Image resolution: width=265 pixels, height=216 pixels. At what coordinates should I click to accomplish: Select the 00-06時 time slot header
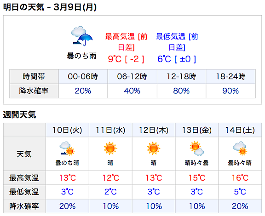click(83, 76)
